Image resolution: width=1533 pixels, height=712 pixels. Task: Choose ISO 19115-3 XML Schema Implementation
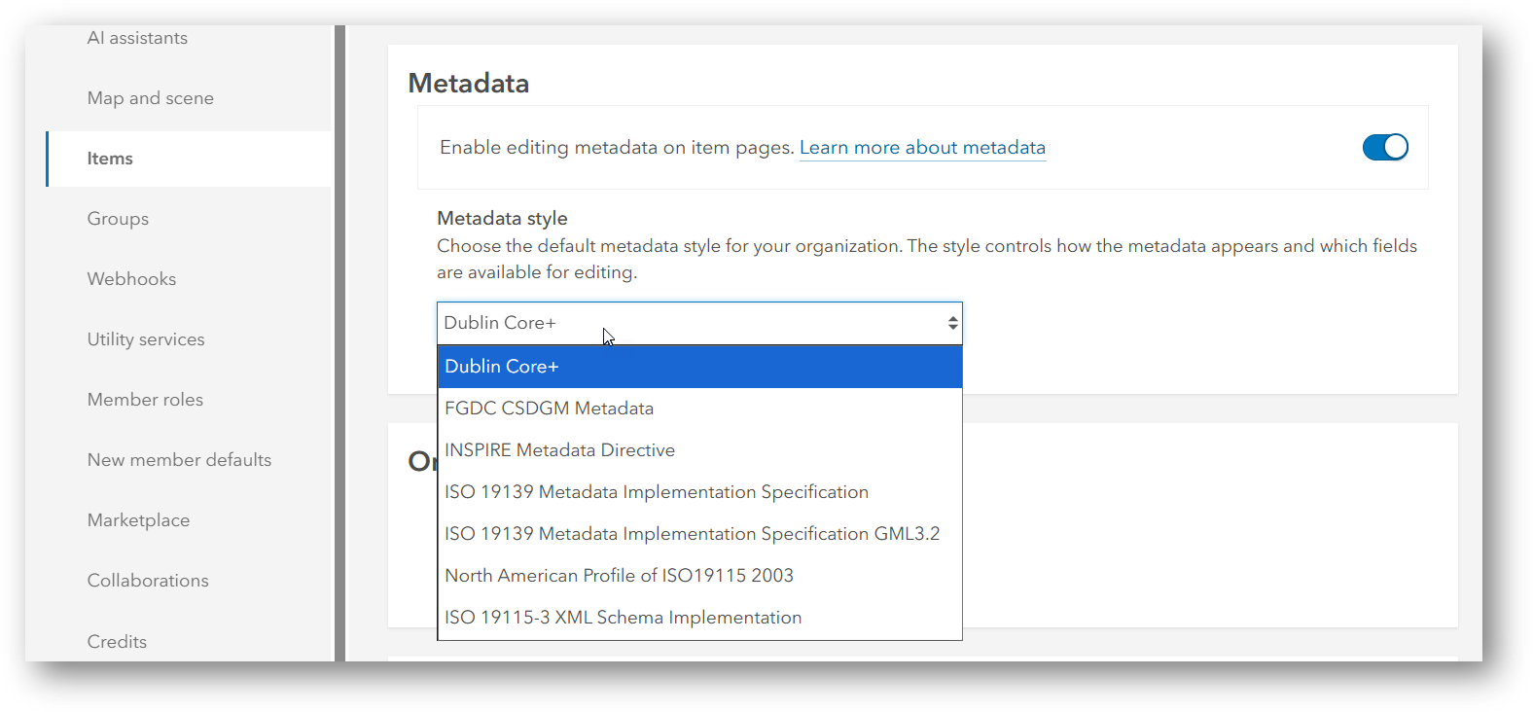623,618
